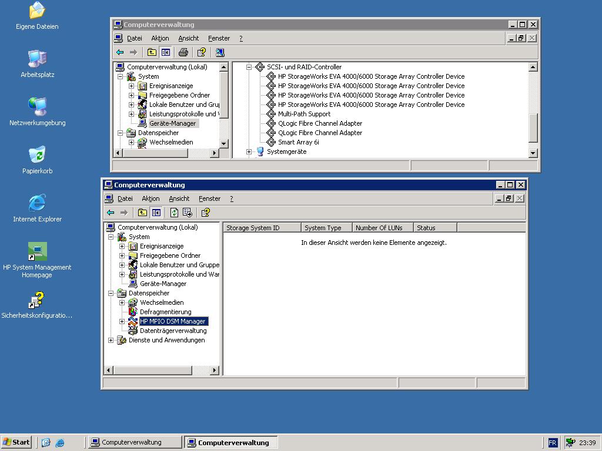Open the Aktion menu in the lower window
This screenshot has height=451, width=602.
click(150, 198)
